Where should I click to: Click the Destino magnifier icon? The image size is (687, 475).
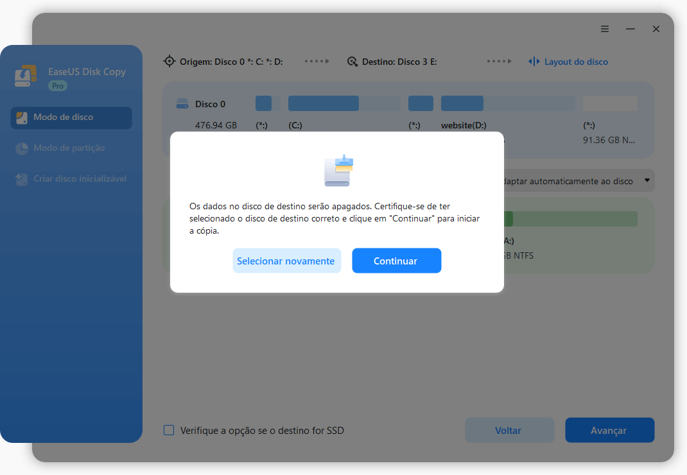(x=352, y=61)
